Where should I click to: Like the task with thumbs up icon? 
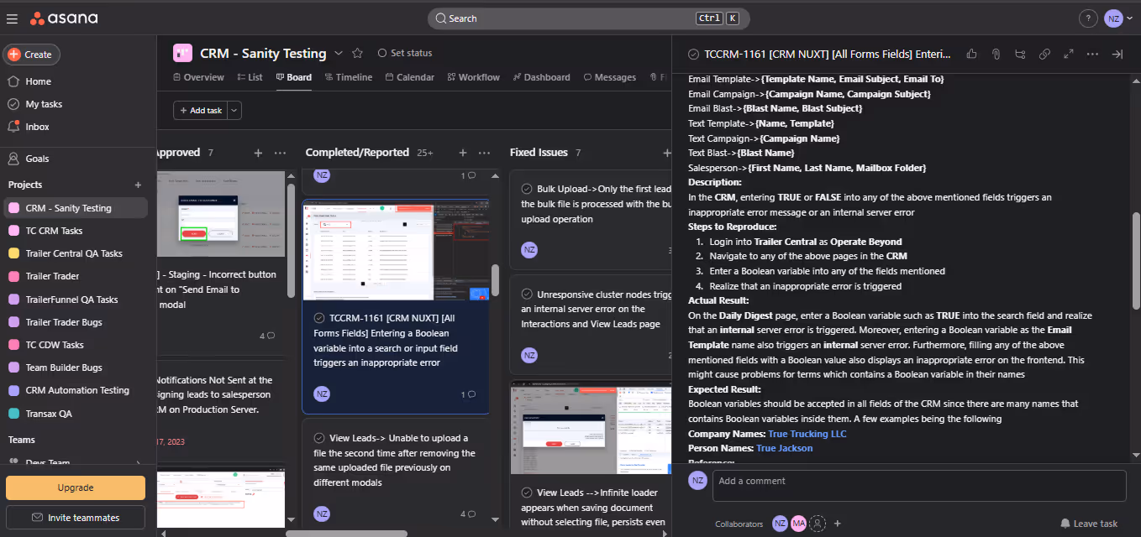(972, 54)
